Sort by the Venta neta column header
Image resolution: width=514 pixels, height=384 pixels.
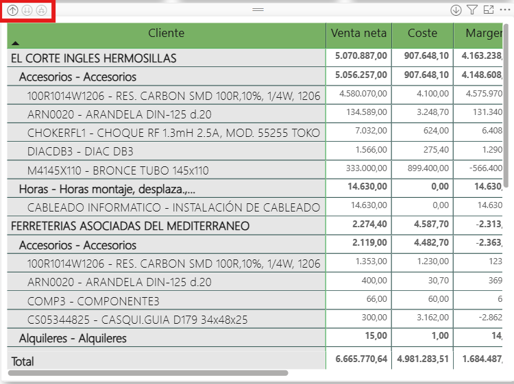358,34
